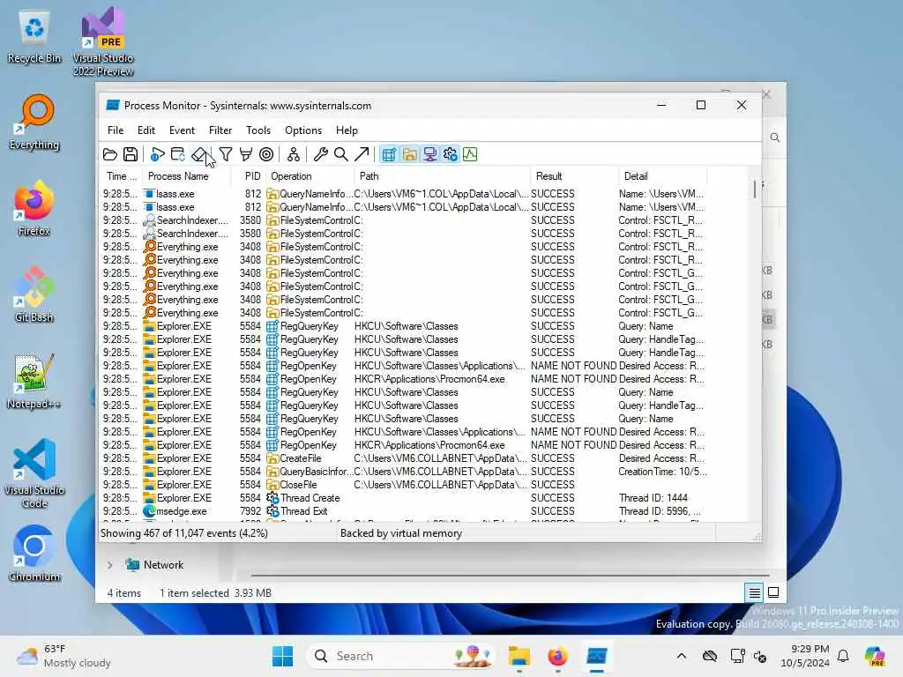Open Chromium desktop shortcut
This screenshot has width=903, height=677.
point(34,554)
